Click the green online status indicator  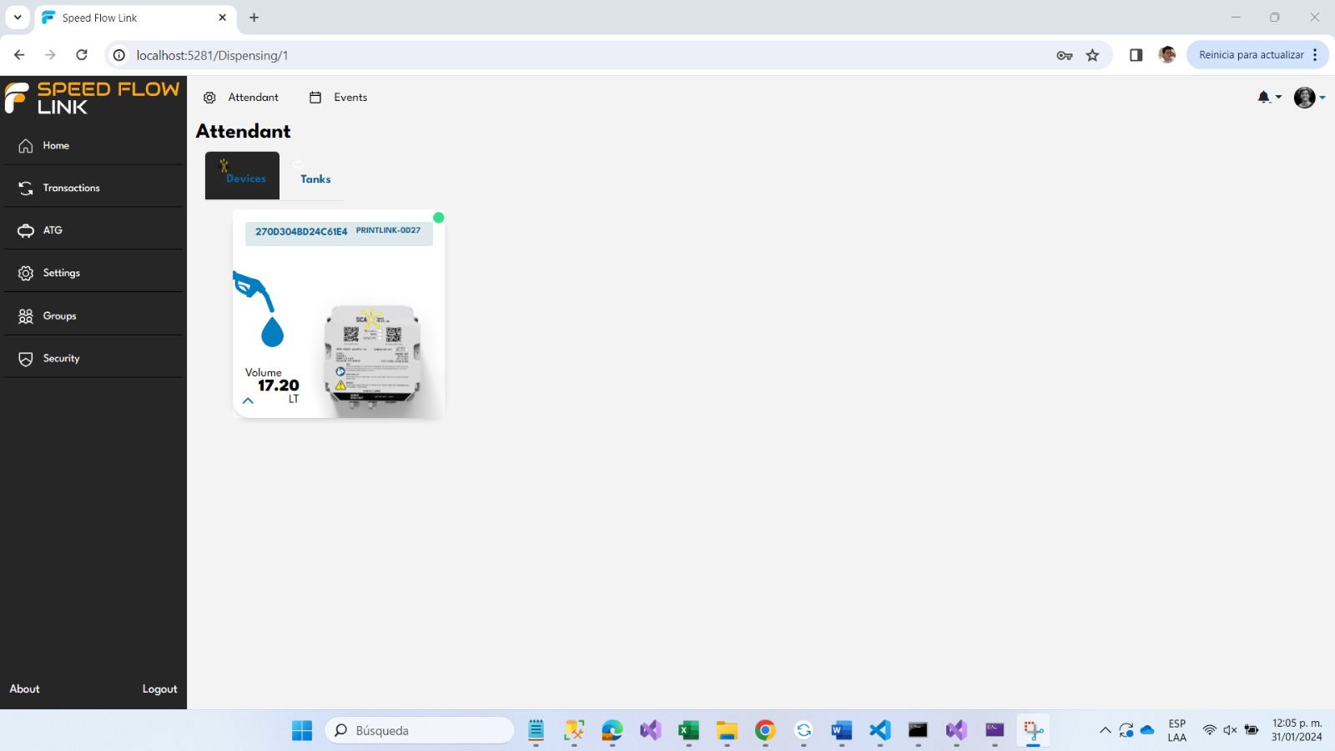[439, 218]
